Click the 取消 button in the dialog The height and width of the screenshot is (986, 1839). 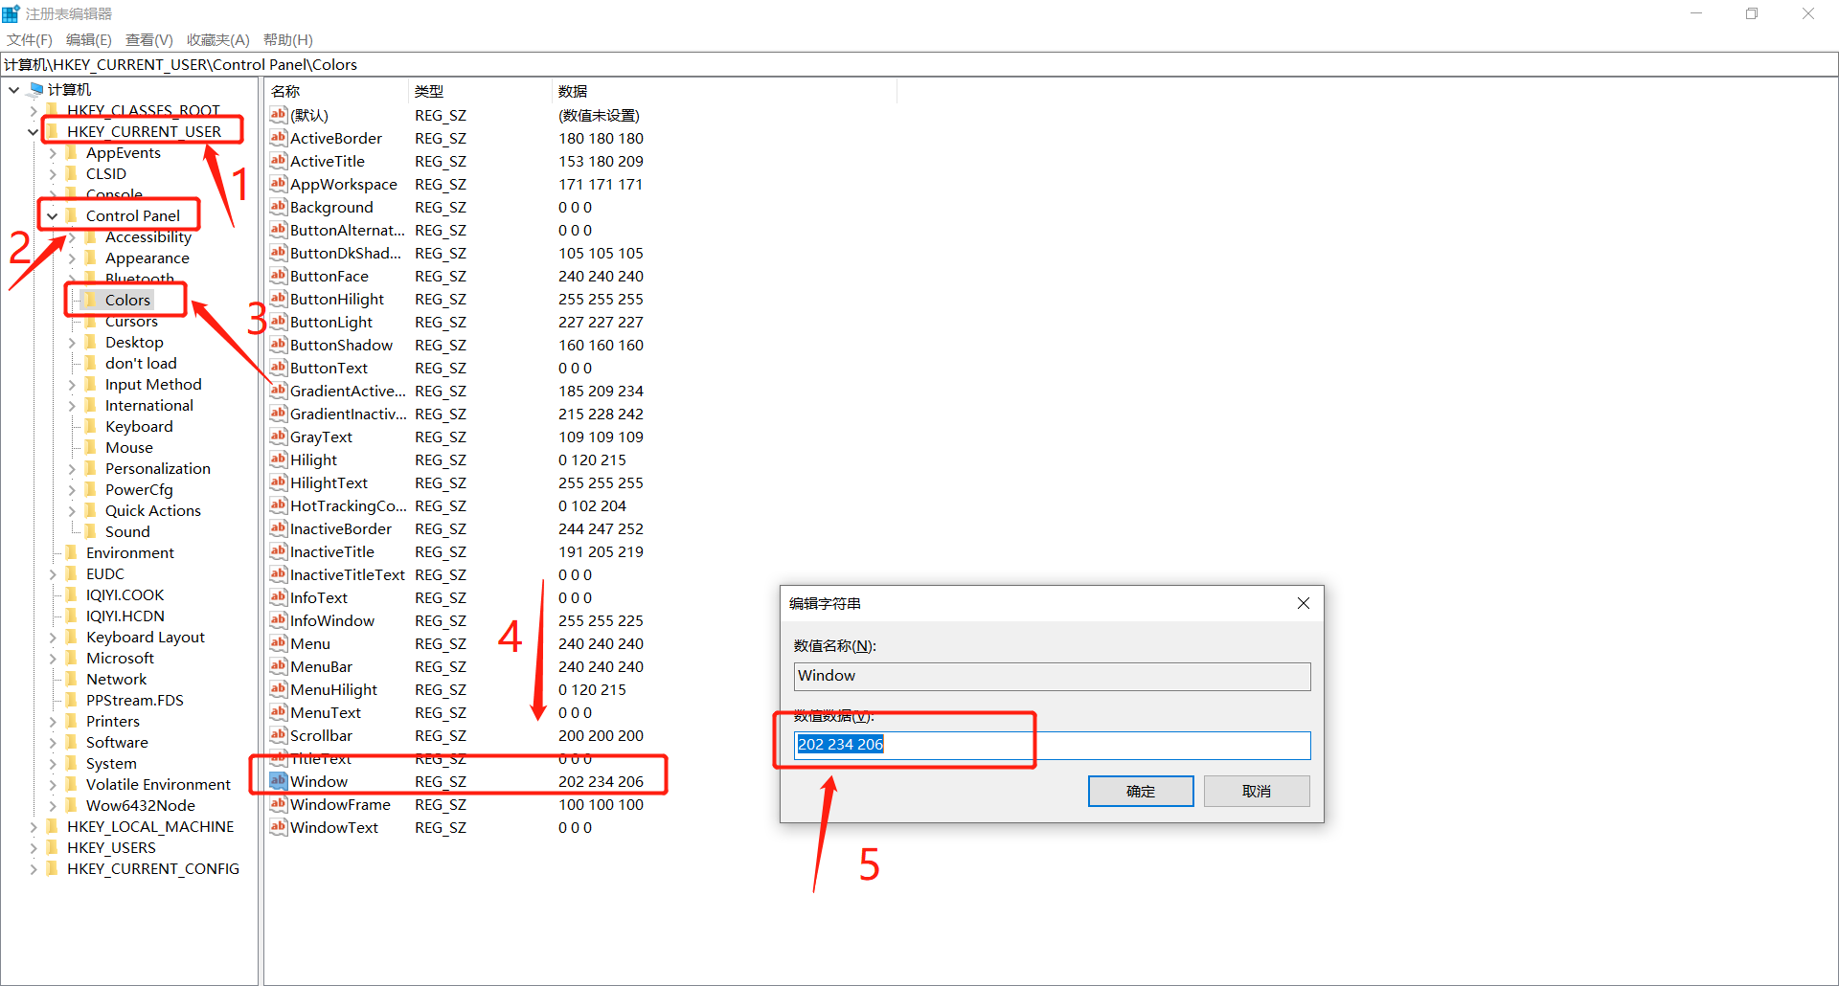[x=1256, y=791]
